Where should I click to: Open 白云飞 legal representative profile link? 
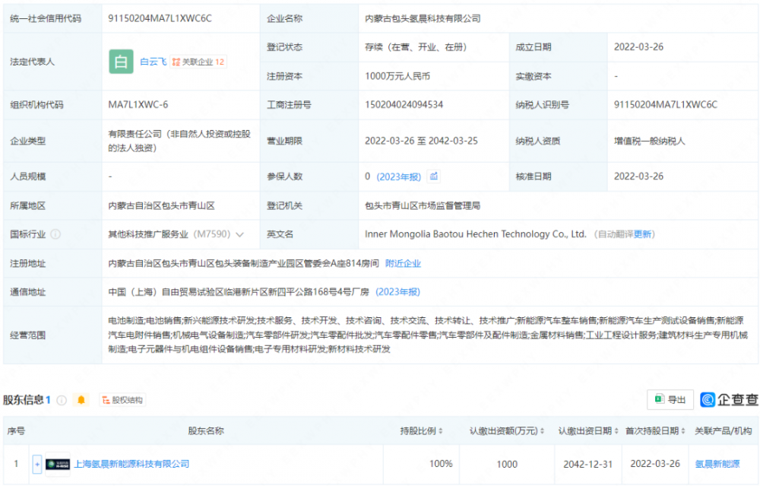154,62
